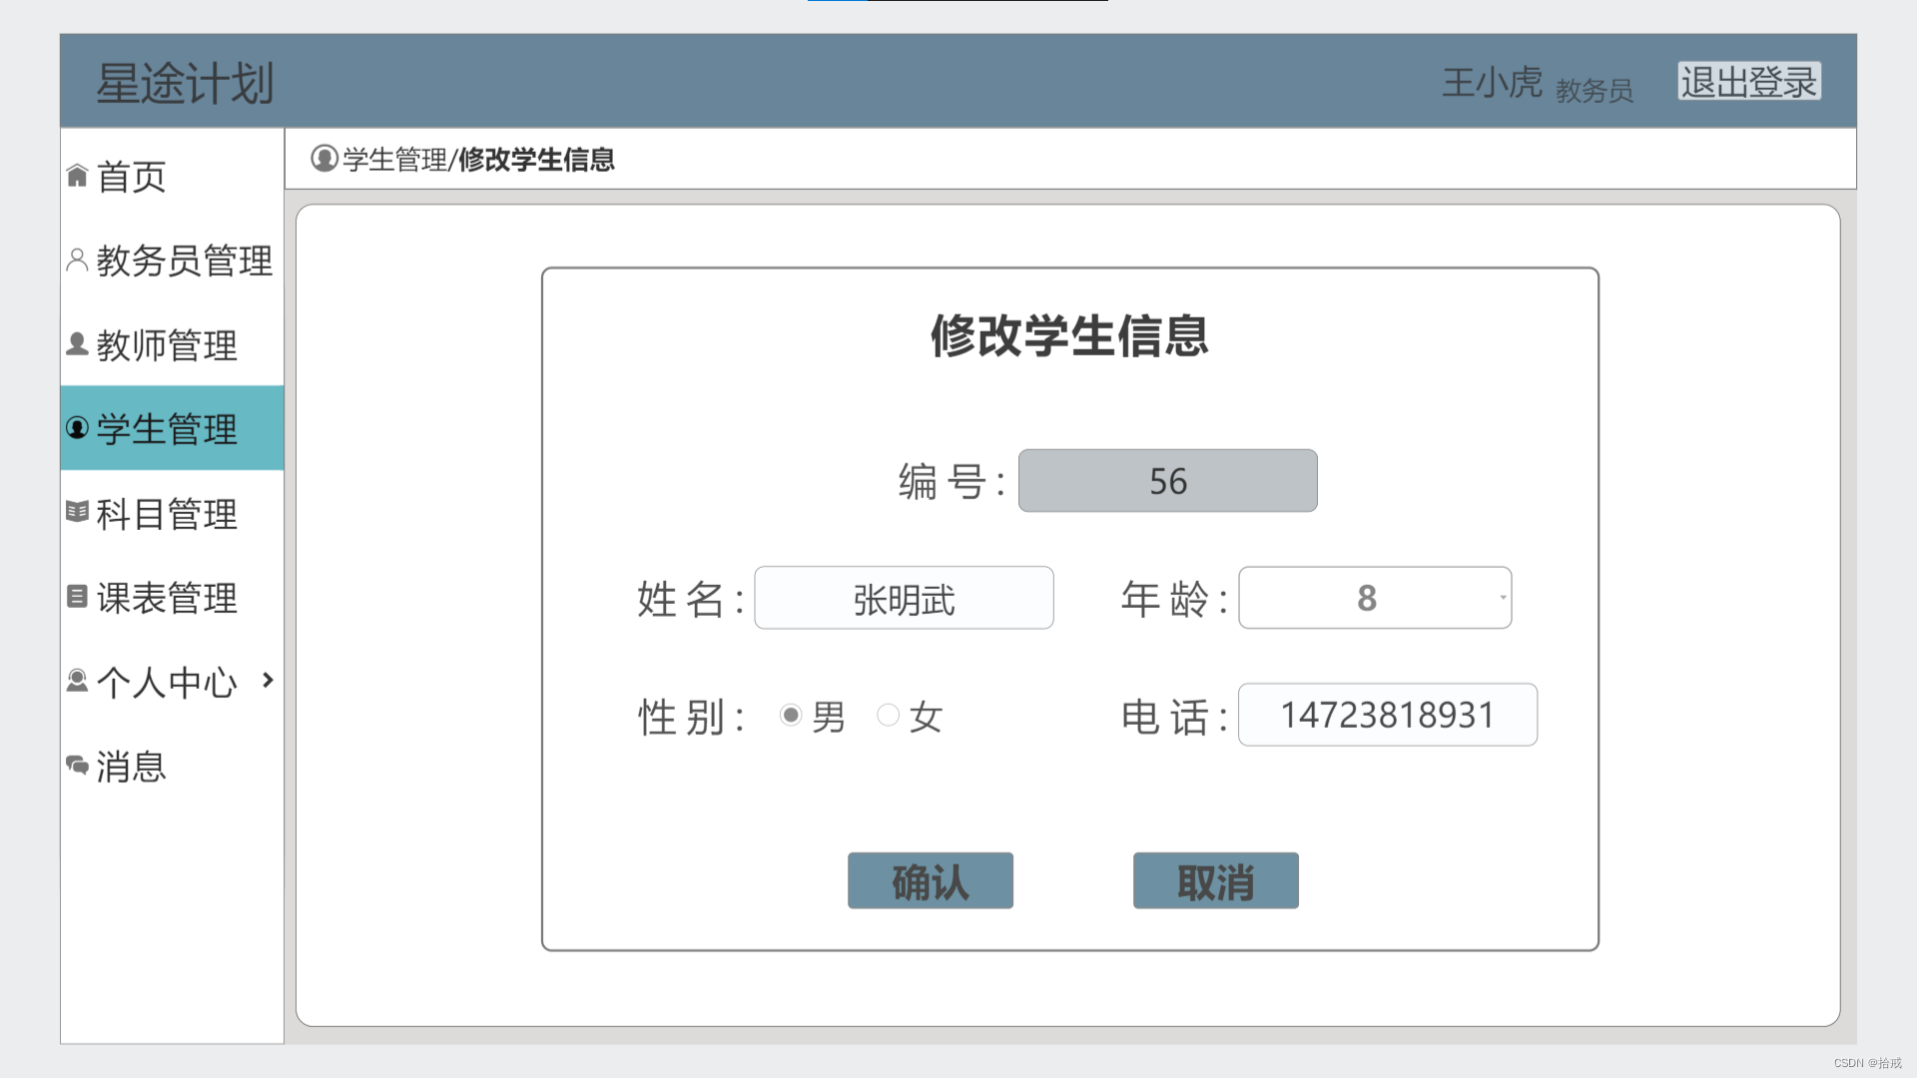Click 退出登录 logout button

pos(1748,82)
